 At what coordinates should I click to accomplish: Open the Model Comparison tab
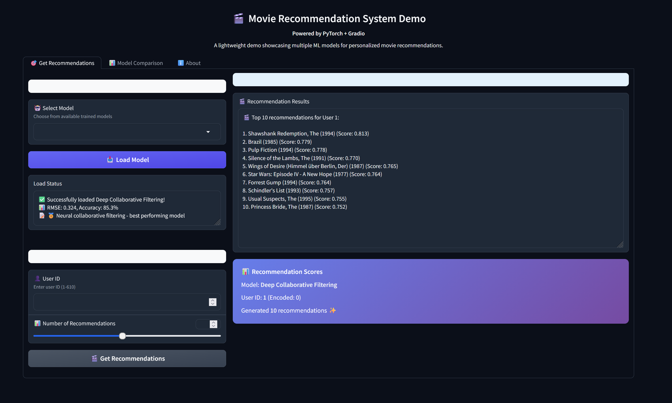[x=136, y=63]
